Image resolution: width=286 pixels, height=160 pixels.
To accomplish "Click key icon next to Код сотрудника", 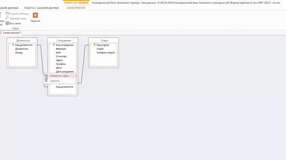I will tap(54, 45).
